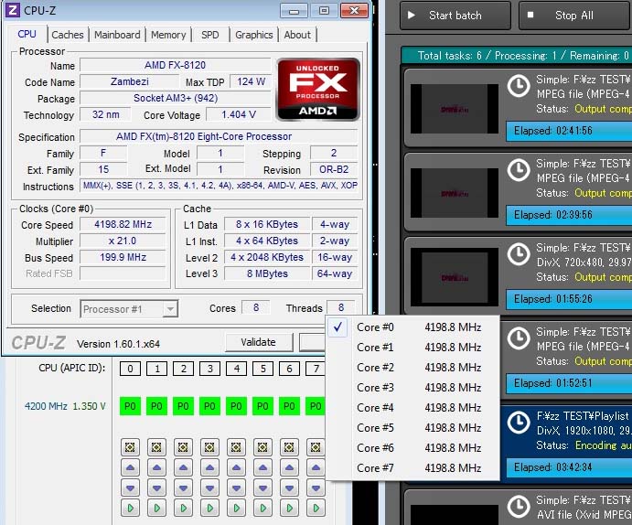Image resolution: width=632 pixels, height=525 pixels.
Task: Click the Start batch button
Action: [455, 16]
